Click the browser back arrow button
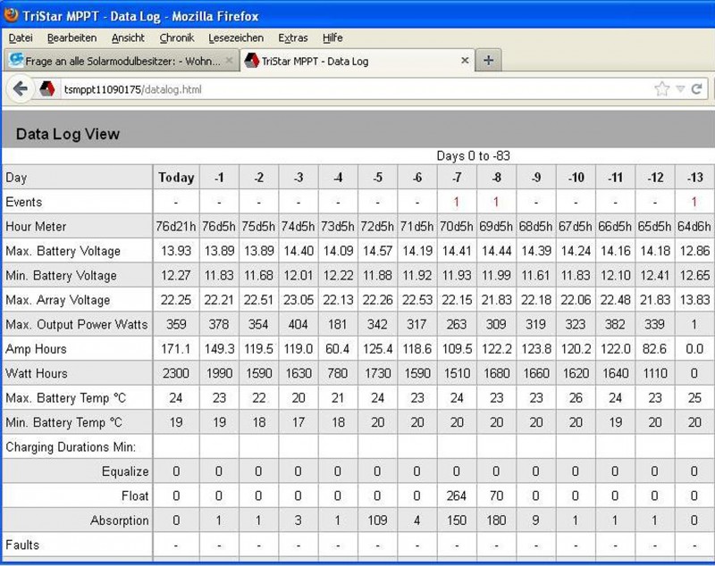Viewport: 715px width, 566px height. (x=20, y=89)
